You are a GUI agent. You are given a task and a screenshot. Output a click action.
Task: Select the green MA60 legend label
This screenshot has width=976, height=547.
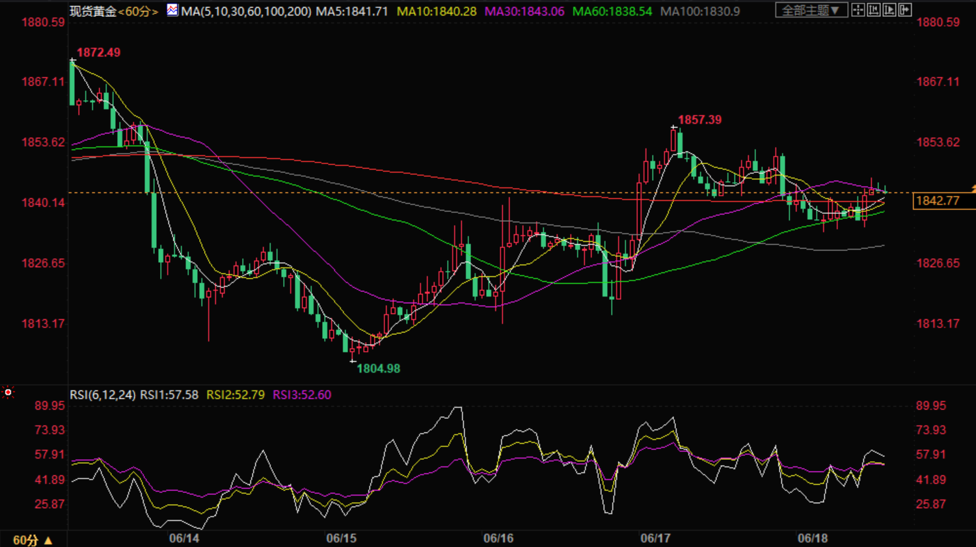click(x=612, y=12)
